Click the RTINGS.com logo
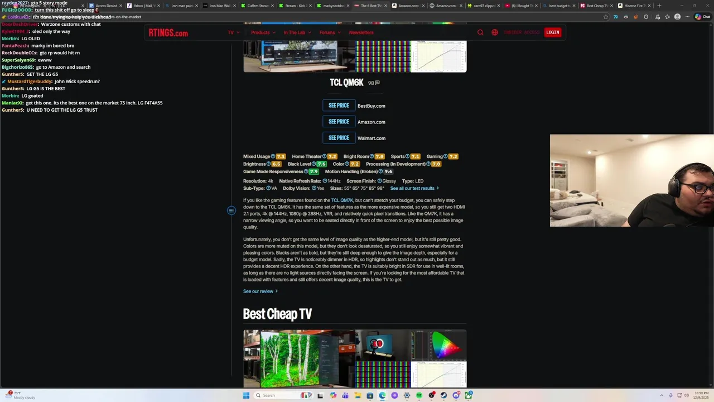Image resolution: width=714 pixels, height=402 pixels. click(x=168, y=32)
